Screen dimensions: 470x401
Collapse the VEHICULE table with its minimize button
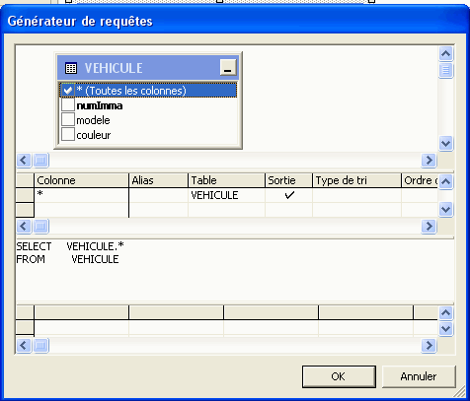tap(228, 67)
